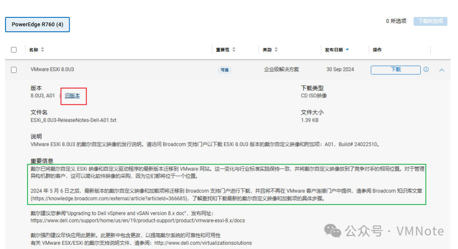Sort by 类别 column arrows

pyautogui.click(x=276, y=50)
